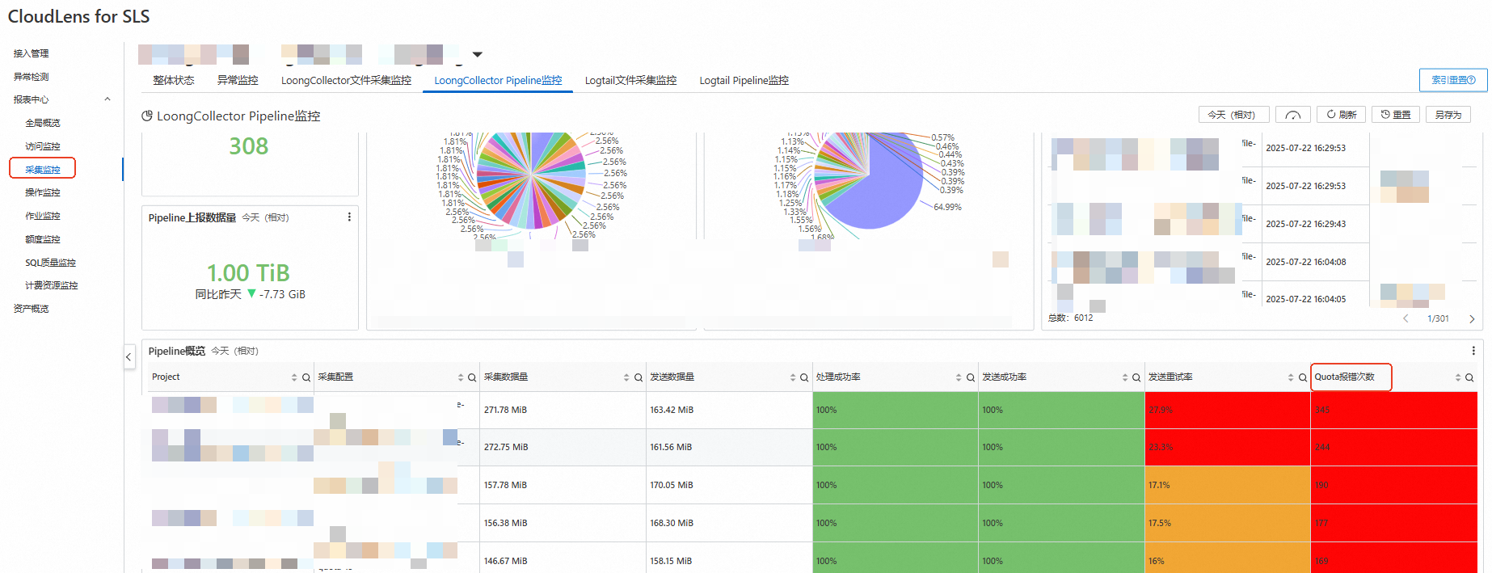Screen dimensions: 1492x573
Task: Open the Logtail文件采集监控 tab
Action: (630, 81)
